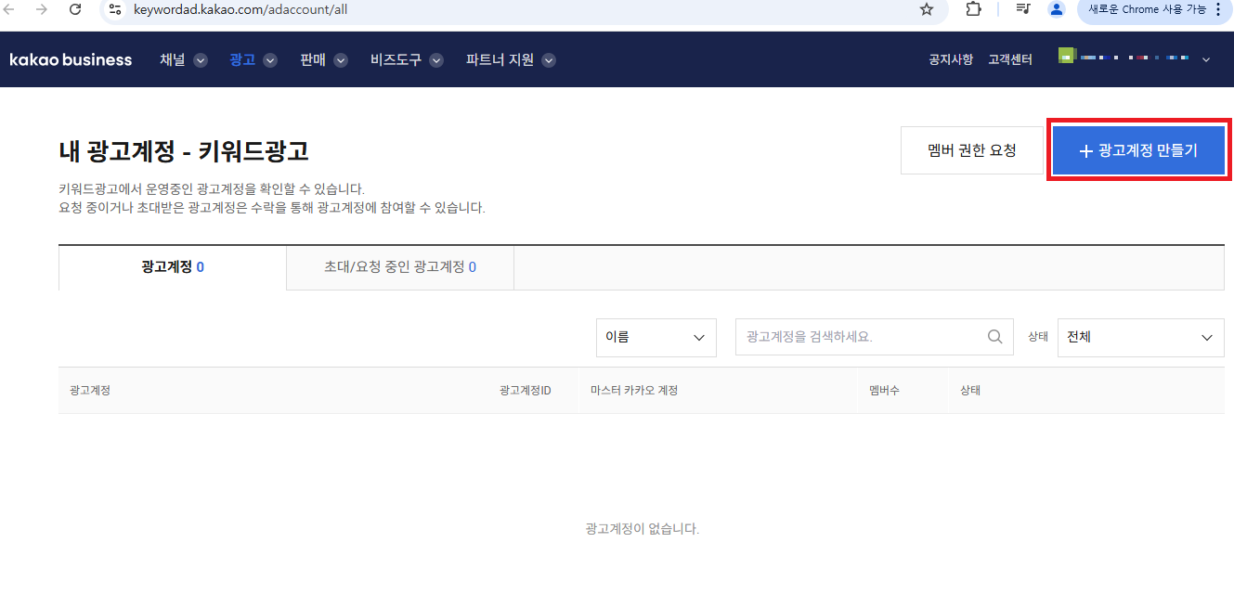Viewport: 1234px width, 594px height.
Task: Switch to 초대/요청 중인 광고계정 tab
Action: point(400,267)
